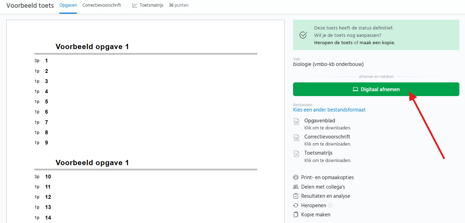The width and height of the screenshot is (465, 223).
Task: Click the Opgavenblad Word file icon
Action: coord(297,122)
